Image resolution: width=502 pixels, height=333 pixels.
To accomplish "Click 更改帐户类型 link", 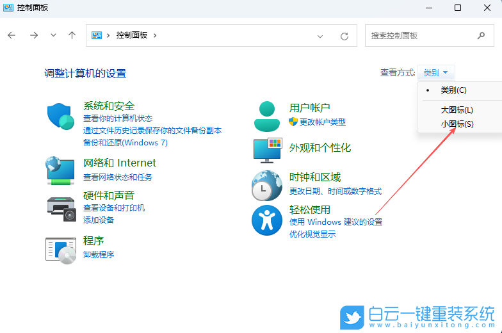I will click(x=323, y=122).
